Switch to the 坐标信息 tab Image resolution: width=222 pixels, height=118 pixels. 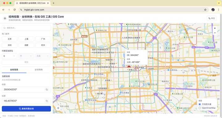tap(14, 70)
